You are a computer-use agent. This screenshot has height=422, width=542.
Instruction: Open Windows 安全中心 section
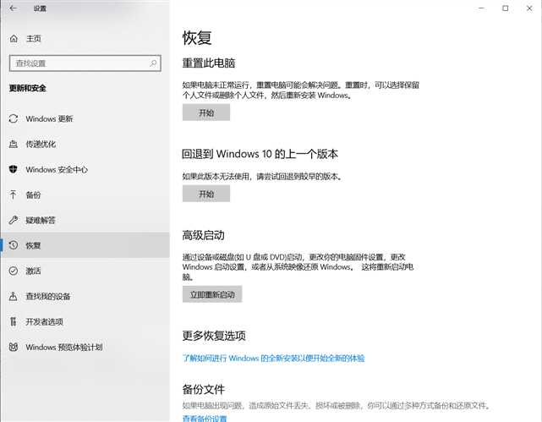[x=85, y=169]
